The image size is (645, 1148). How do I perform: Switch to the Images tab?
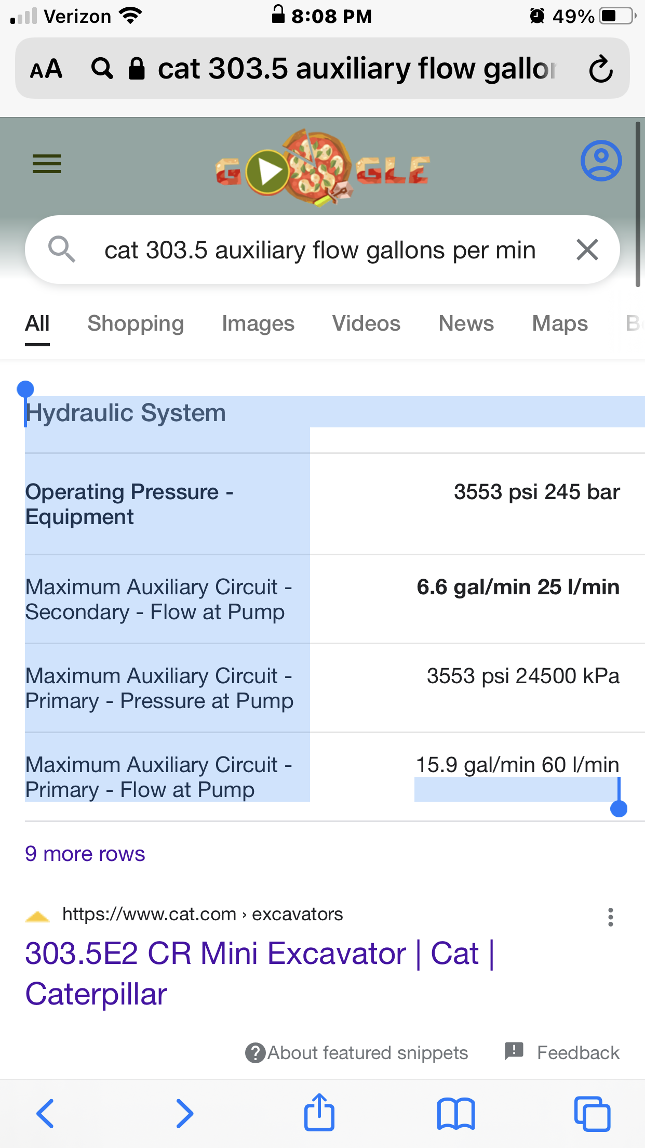click(258, 324)
